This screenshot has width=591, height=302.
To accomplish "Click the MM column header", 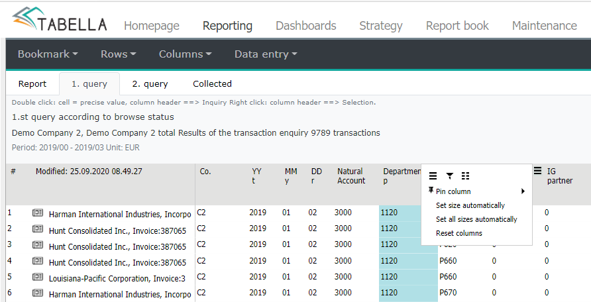I will coord(291,176).
